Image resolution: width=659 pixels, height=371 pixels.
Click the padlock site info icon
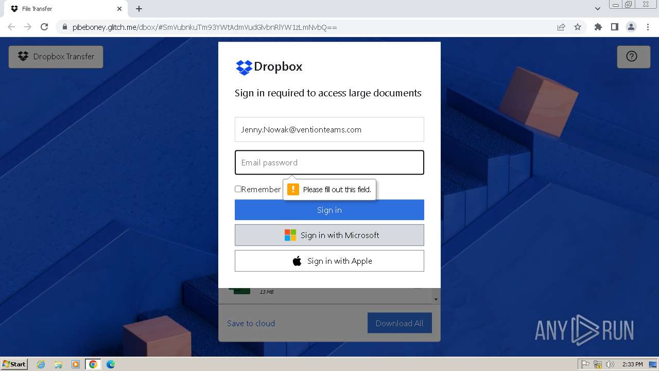pyautogui.click(x=64, y=27)
